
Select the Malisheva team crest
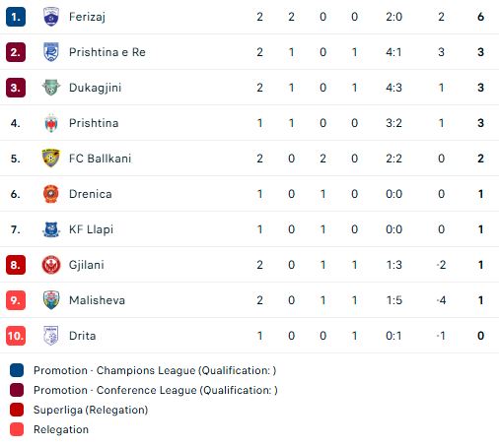(51, 300)
